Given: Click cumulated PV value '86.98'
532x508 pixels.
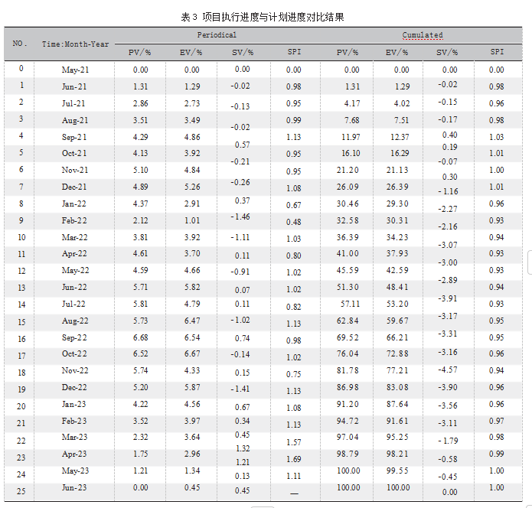Looking at the screenshot, I should (x=348, y=387).
